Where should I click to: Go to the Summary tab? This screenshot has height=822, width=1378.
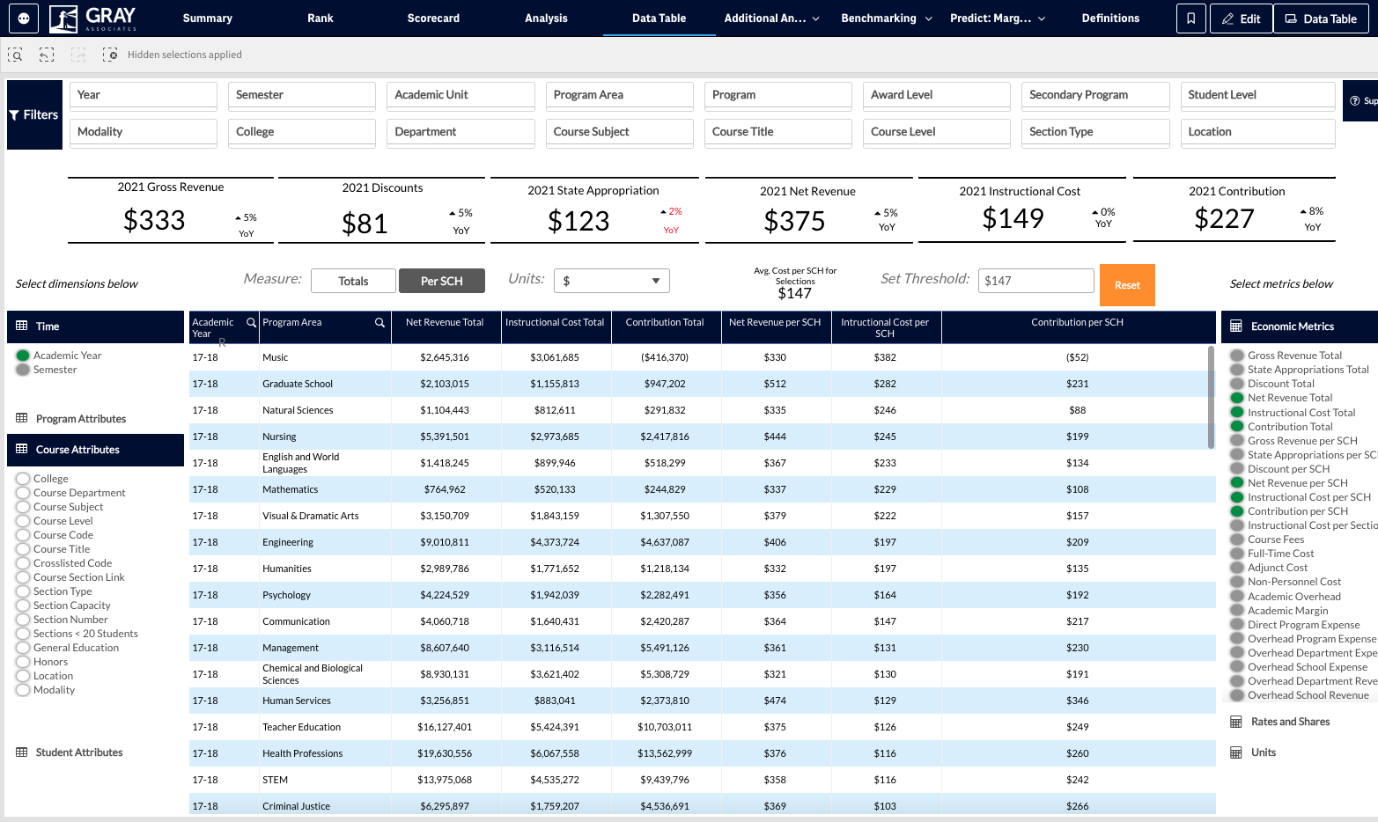[x=208, y=18]
